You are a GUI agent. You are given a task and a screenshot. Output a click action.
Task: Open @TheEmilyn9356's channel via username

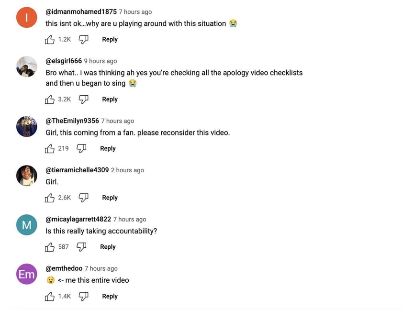point(72,121)
